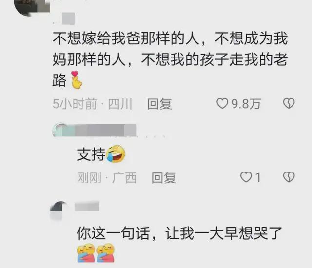Image resolution: width=312 pixels, height=268 pixels.
Task: Like the 支持 reply from 广西
Action: click(246, 177)
